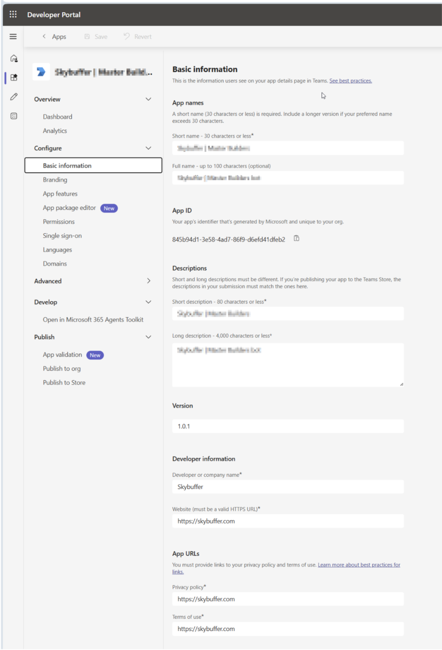Click the Home icon in left rail
The image size is (442, 650).
[x=14, y=58]
